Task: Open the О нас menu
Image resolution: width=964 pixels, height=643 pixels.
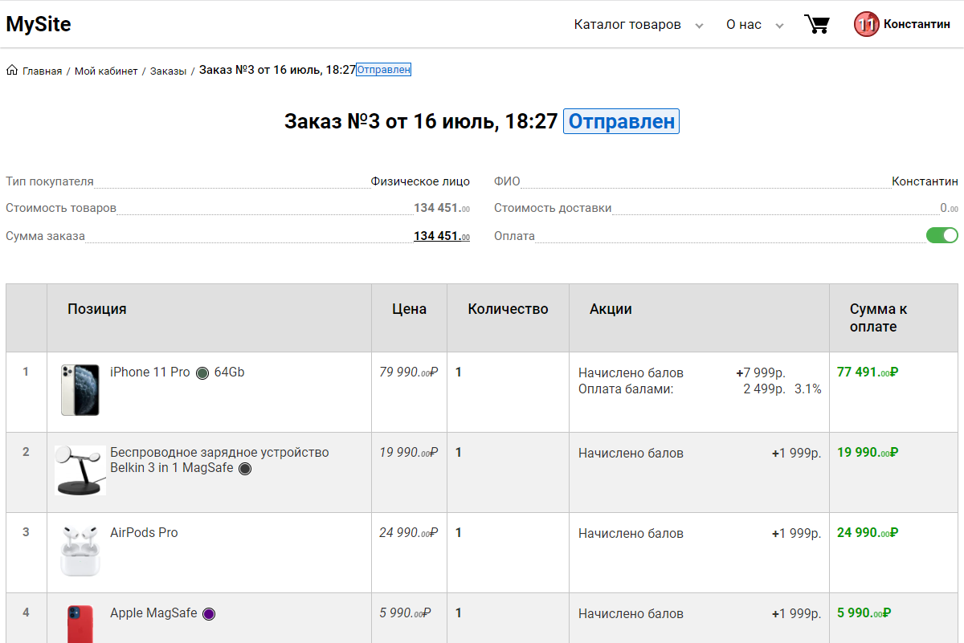Action: [x=744, y=25]
